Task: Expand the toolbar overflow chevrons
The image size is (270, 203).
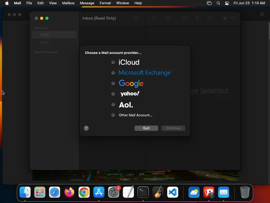Action: (x=225, y=18)
